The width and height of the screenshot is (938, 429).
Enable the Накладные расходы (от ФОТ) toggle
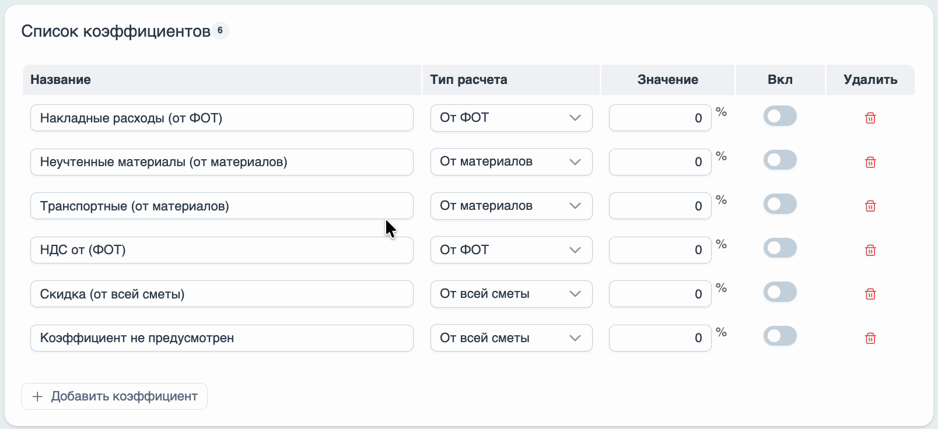point(780,116)
